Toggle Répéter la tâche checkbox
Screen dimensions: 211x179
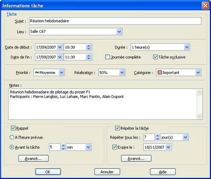pos(117,128)
